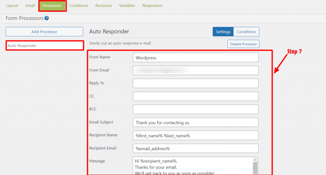The height and width of the screenshot is (175, 326).
Task: Switch to the Layout tab
Action: 12,6
